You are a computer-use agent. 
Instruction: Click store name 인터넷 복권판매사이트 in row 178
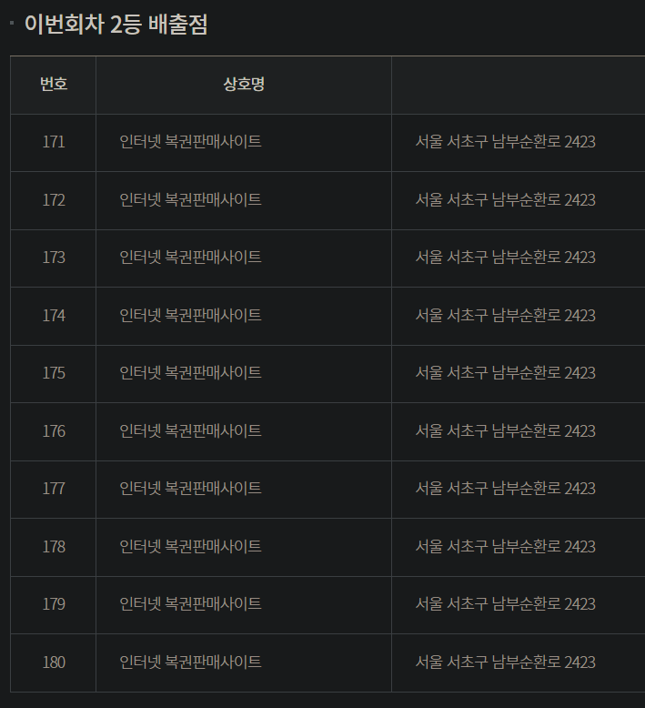tap(190, 547)
